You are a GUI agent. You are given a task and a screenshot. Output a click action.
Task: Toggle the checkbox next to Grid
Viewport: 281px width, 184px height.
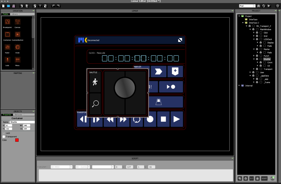click(261, 36)
